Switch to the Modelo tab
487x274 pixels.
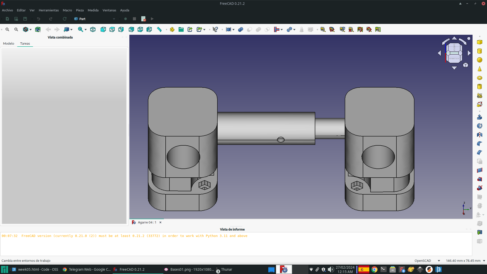9,43
